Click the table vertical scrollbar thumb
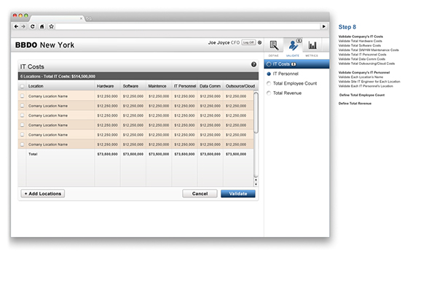The height and width of the screenshot is (283, 437). (256, 113)
